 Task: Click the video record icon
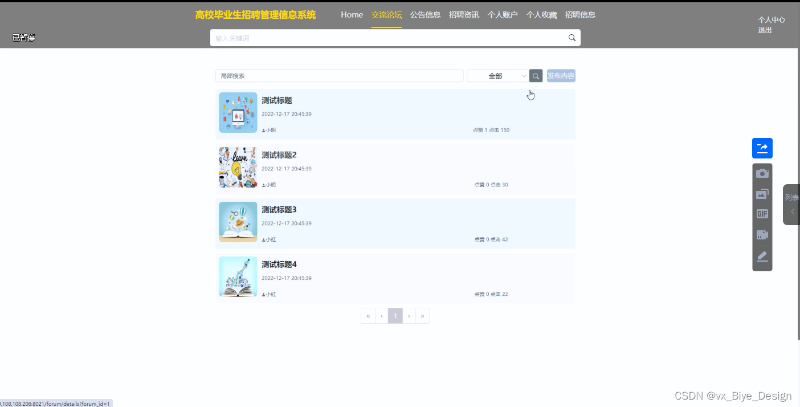(x=762, y=234)
